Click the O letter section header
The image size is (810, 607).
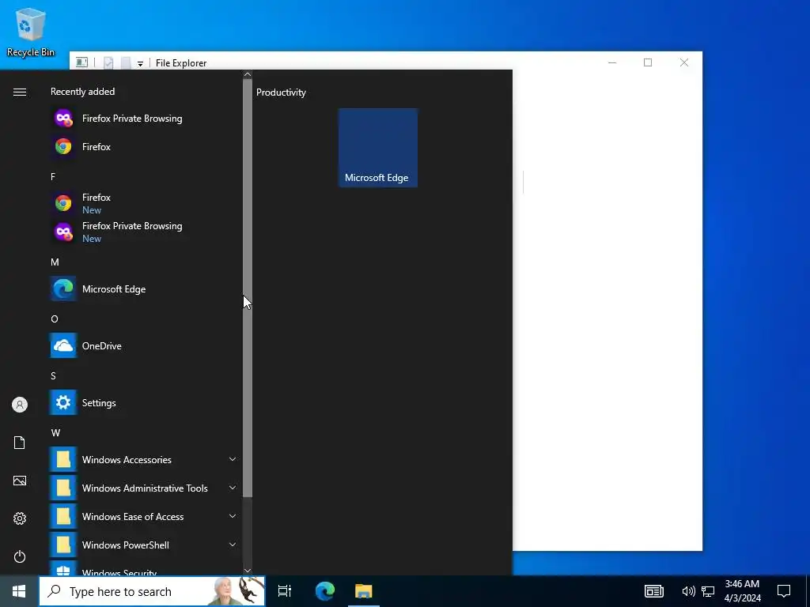[x=55, y=319]
